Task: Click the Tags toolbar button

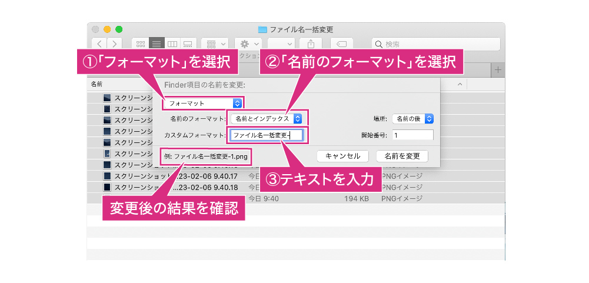Action: click(x=341, y=44)
